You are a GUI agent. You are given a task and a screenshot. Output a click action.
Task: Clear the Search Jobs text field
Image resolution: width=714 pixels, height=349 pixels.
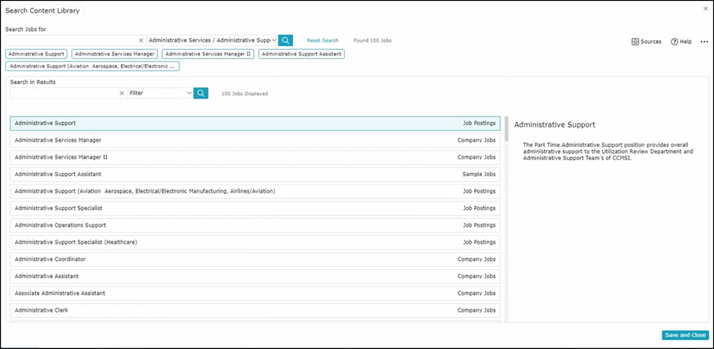tap(141, 40)
